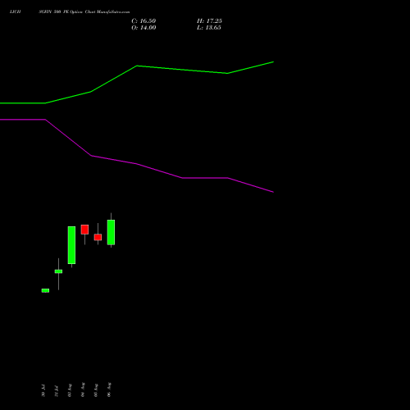410x410 pixels.
Task: Click the first red candlestick
Action: coord(84,230)
